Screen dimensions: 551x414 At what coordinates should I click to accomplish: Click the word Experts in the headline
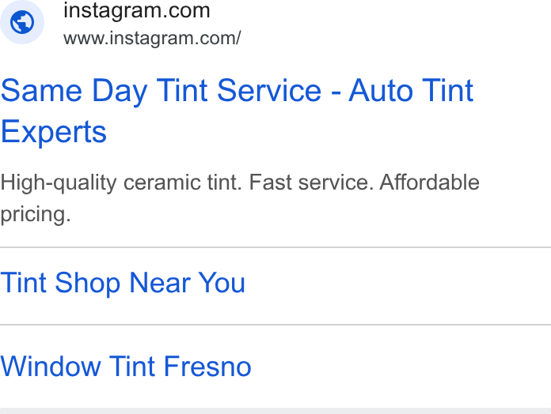point(54,132)
